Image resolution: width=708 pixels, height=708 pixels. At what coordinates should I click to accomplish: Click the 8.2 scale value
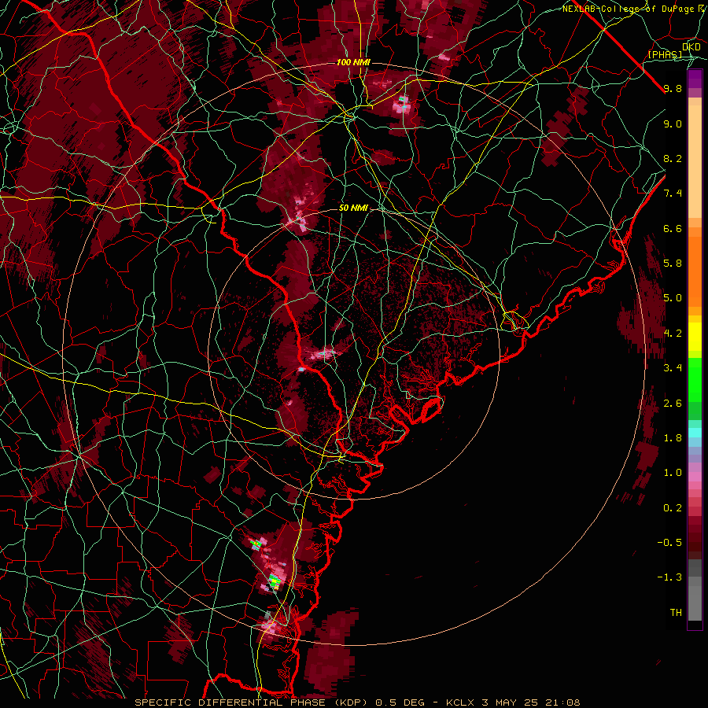pyautogui.click(x=673, y=158)
